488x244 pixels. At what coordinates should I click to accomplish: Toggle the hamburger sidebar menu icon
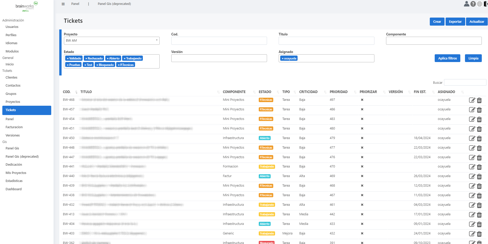63,4
